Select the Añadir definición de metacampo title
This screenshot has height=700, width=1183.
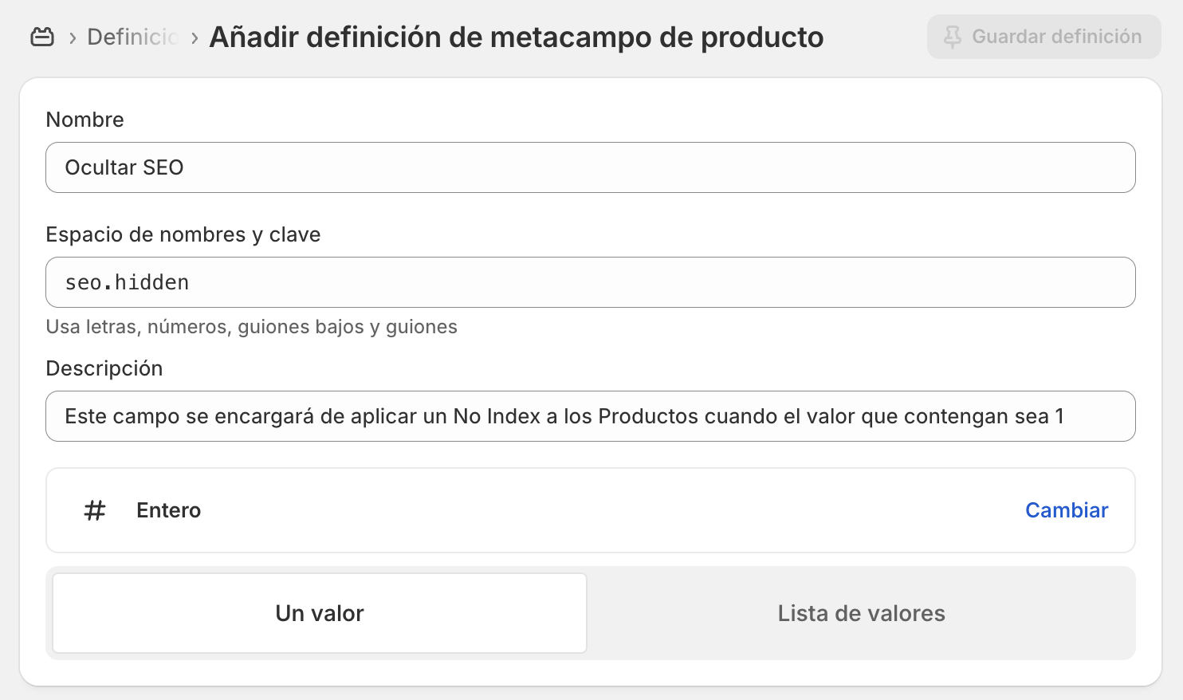(x=515, y=36)
